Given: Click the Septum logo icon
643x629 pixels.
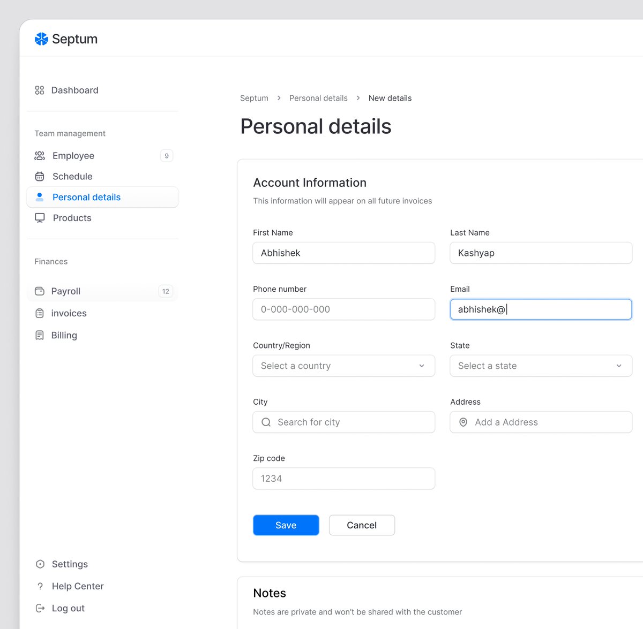Looking at the screenshot, I should pyautogui.click(x=41, y=39).
